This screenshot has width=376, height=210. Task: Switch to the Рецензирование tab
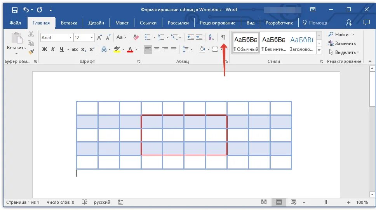click(x=218, y=23)
